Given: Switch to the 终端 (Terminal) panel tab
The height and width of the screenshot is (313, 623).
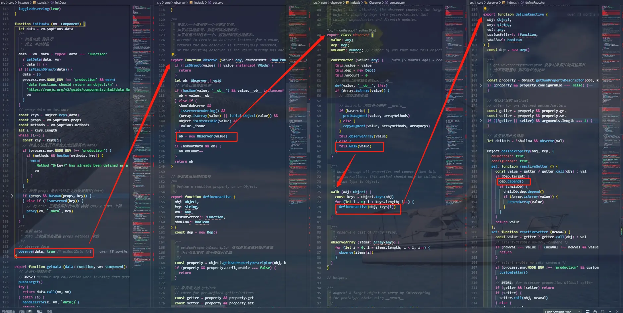Looking at the screenshot, I should pos(49,311).
